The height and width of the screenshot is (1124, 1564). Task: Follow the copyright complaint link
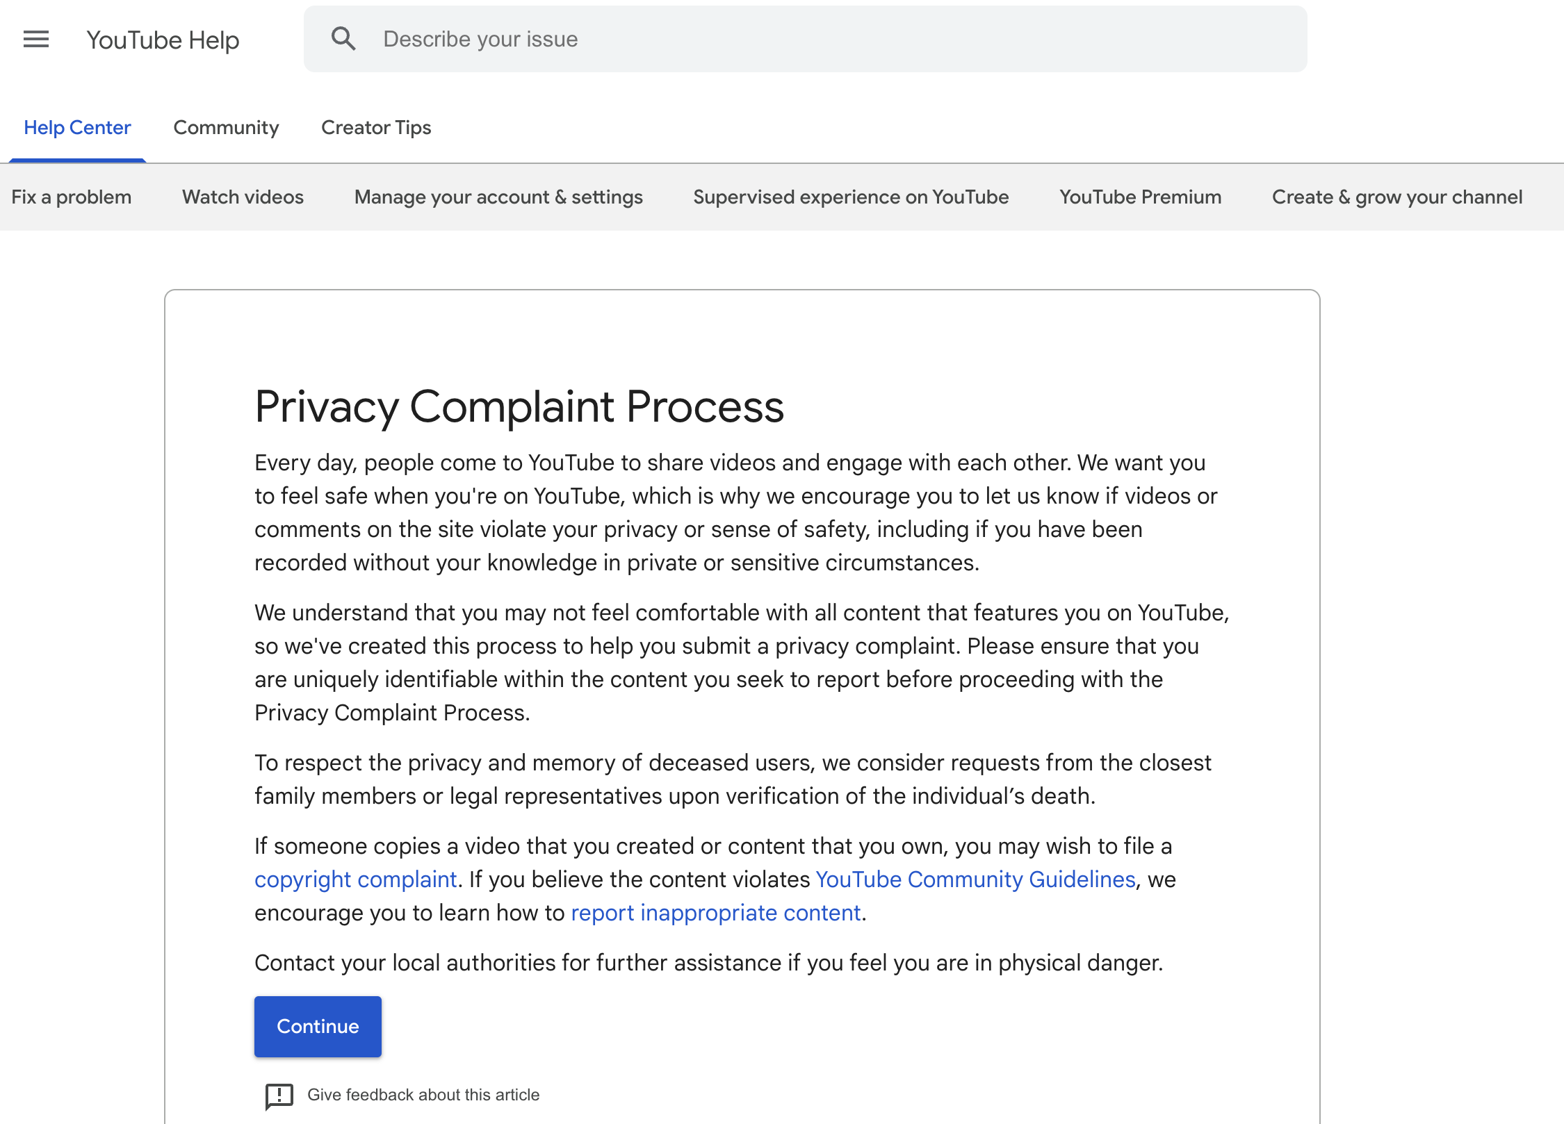tap(355, 879)
